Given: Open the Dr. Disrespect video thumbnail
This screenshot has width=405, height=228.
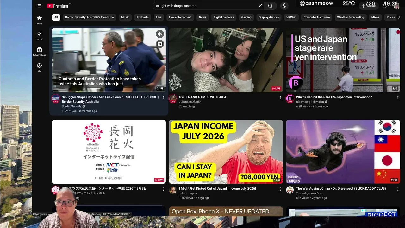Looking at the screenshot, I should pos(343,152).
